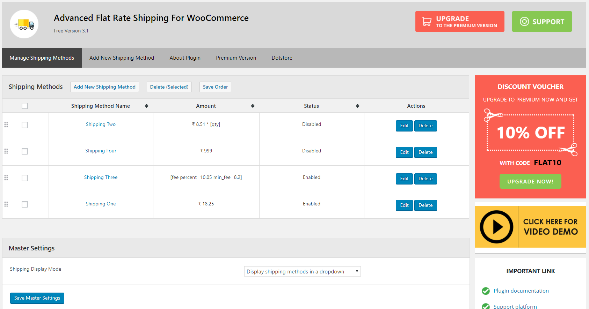Grab drag handle for Shipping One row
589x309 pixels.
[x=6, y=204]
